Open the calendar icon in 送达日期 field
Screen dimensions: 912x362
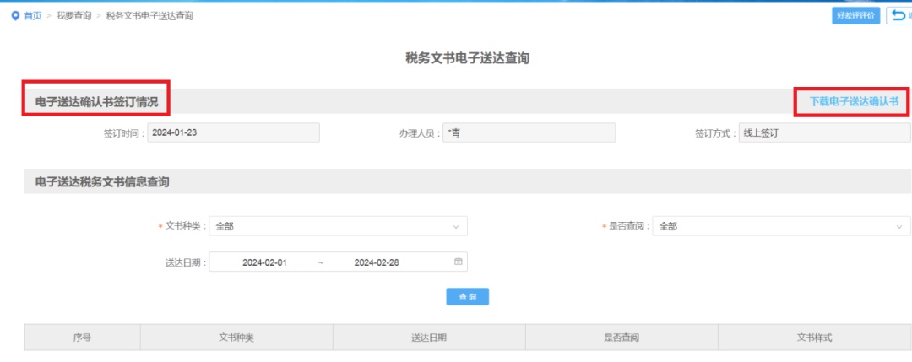click(458, 262)
